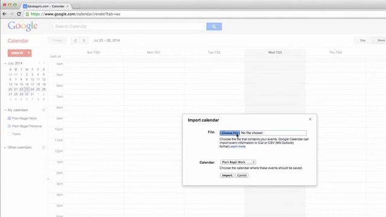Reload the page with refresh icon
This screenshot has width=386, height=217.
coord(19,14)
